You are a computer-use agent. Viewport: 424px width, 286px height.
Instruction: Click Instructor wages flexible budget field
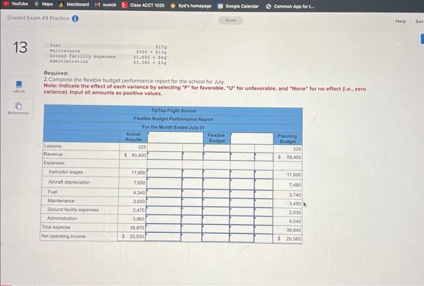[x=216, y=174]
